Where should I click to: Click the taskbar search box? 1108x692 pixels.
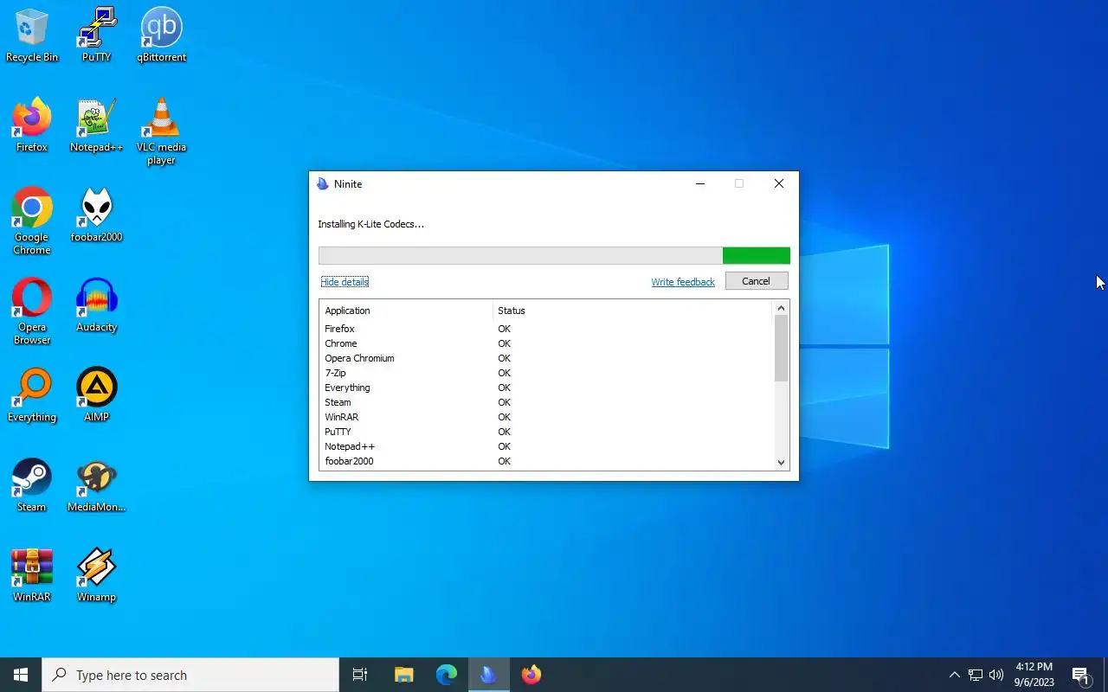tap(190, 675)
